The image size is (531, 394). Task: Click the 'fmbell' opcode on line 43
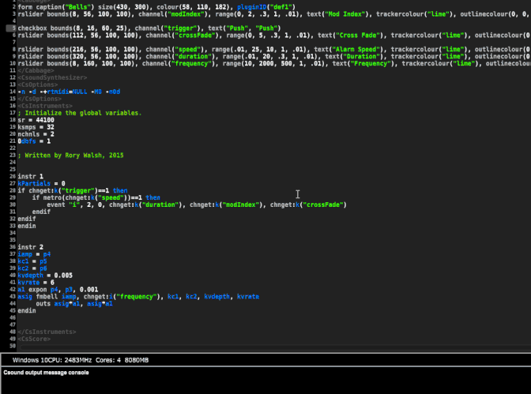point(47,297)
